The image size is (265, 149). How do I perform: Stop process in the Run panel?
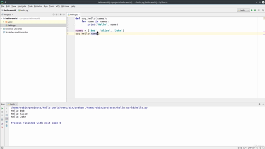tap(2, 112)
